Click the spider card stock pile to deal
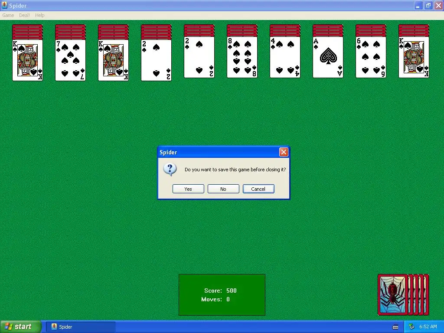 click(403, 294)
